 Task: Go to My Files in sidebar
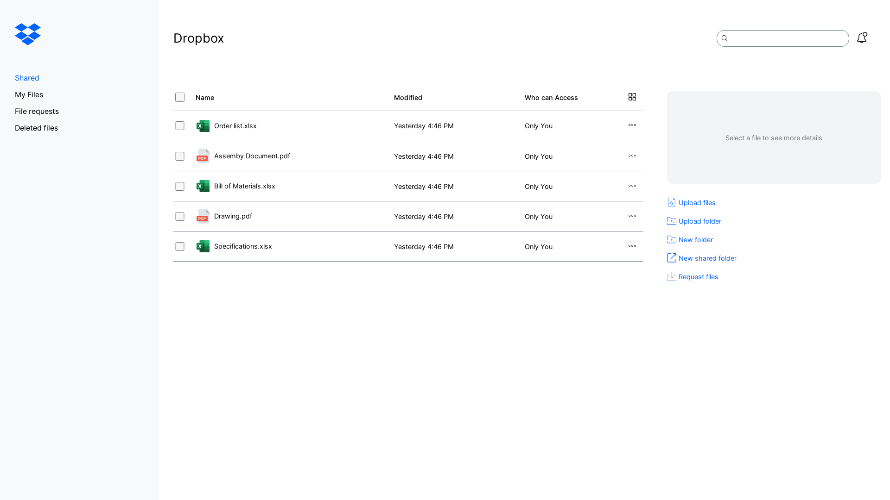(29, 94)
